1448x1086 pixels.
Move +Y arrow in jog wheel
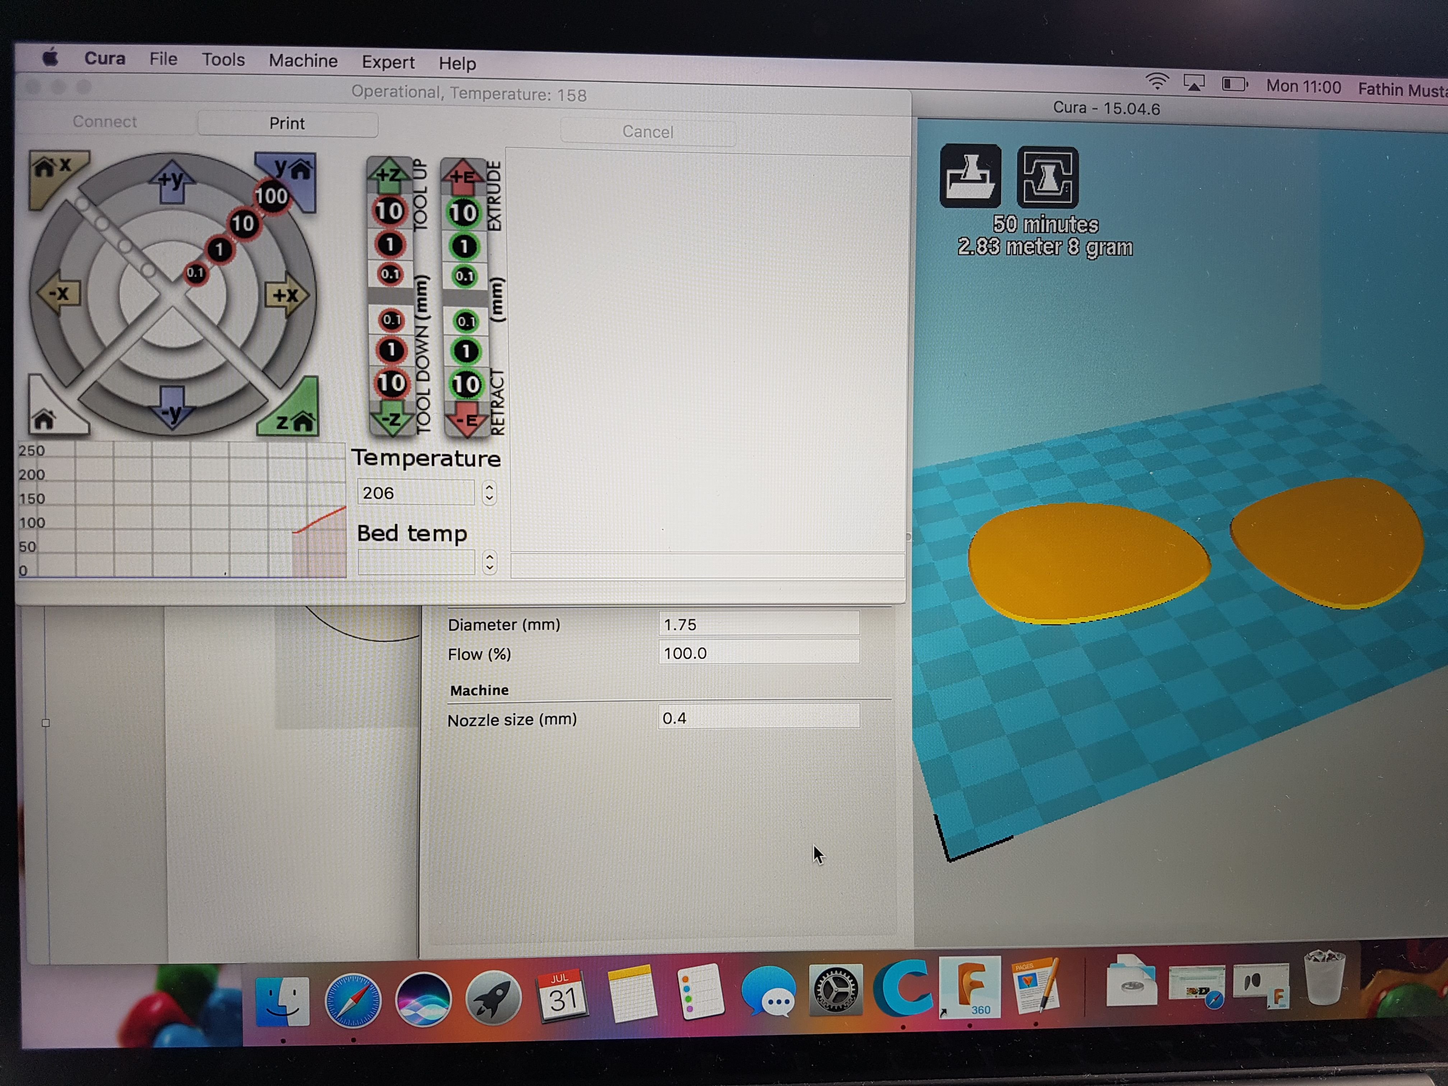pyautogui.click(x=172, y=181)
